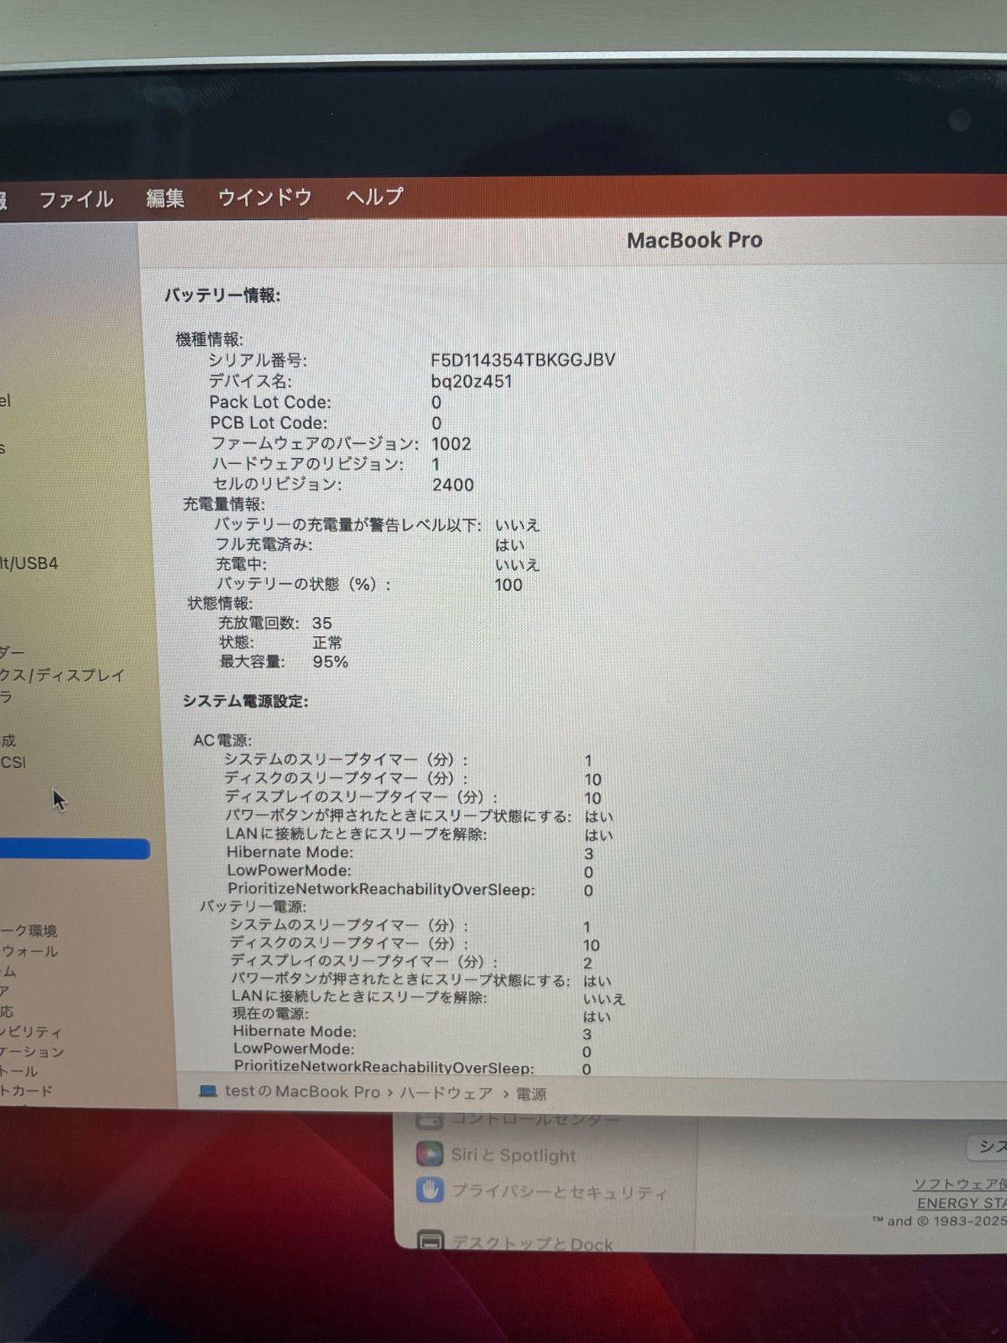Select the highlighted blue sidebar row
The image size is (1007, 1343).
pos(75,849)
